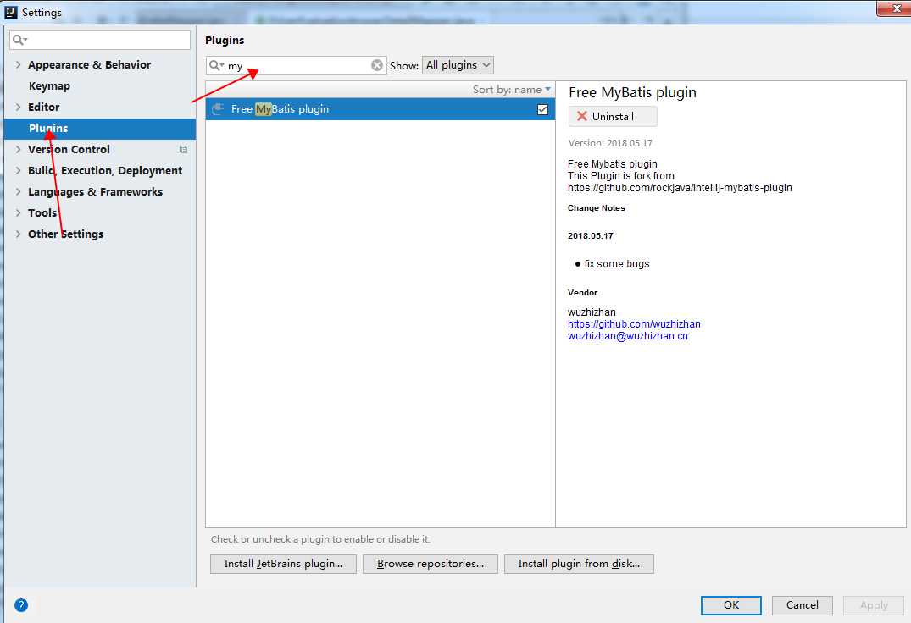
Task: Click the magnifier icon in plugin search field
Action: tap(216, 65)
